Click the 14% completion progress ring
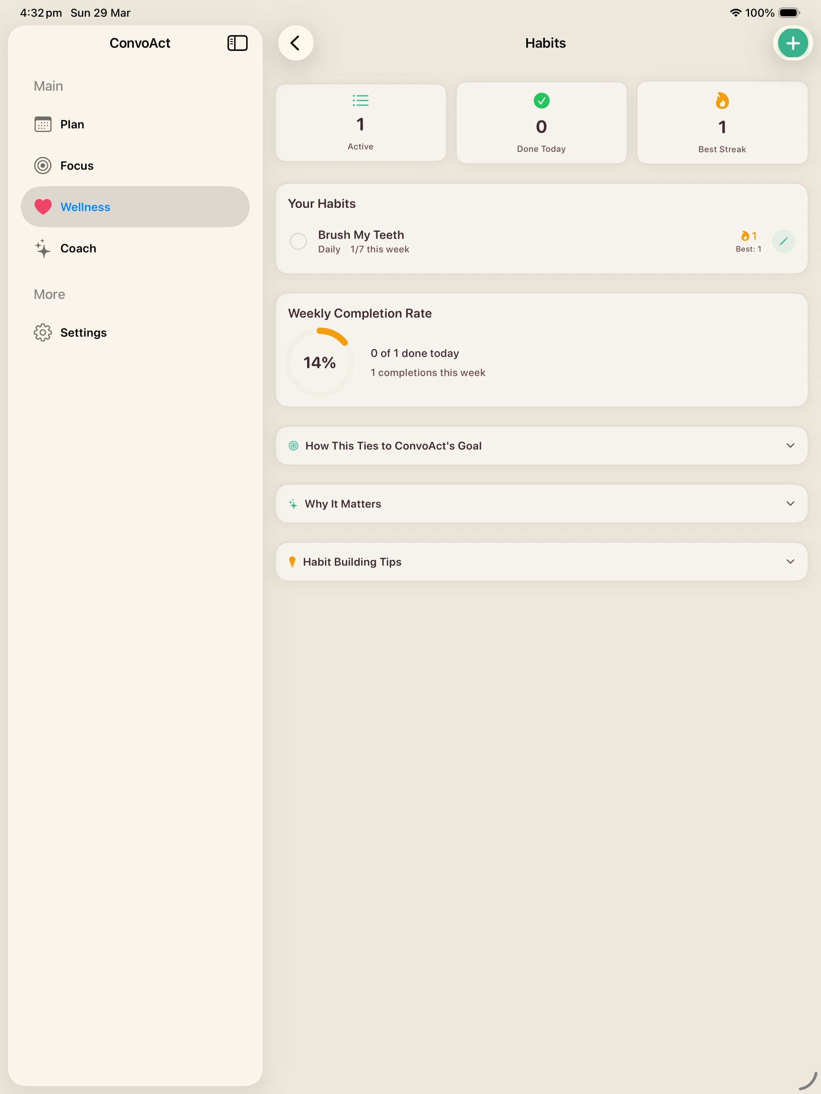 pyautogui.click(x=320, y=363)
